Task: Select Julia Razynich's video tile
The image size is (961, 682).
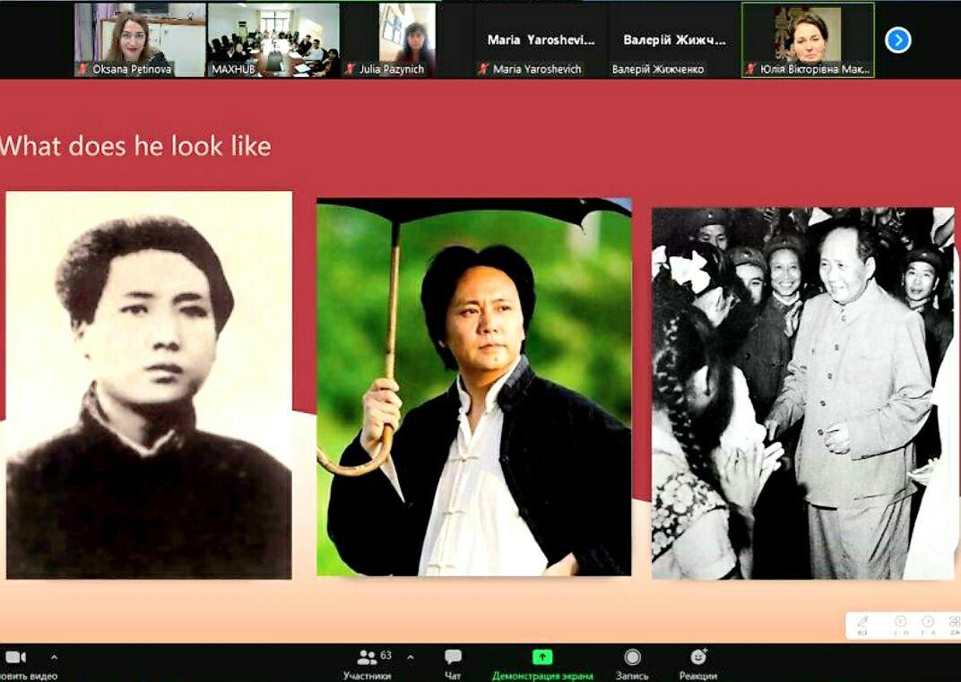Action: [x=406, y=39]
